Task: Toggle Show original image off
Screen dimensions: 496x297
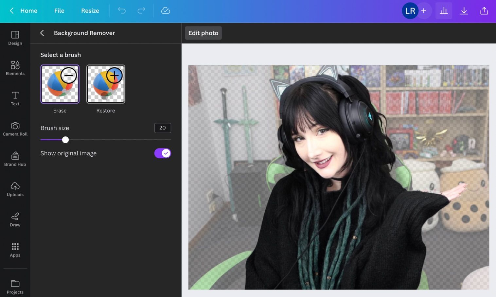Action: (x=163, y=153)
